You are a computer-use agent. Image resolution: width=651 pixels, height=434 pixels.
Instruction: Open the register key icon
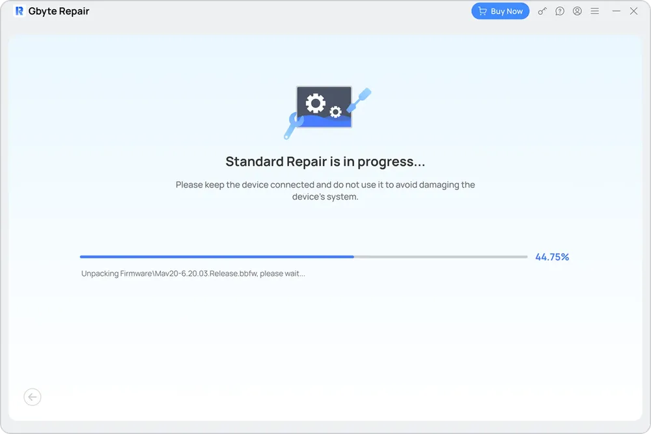tap(542, 11)
